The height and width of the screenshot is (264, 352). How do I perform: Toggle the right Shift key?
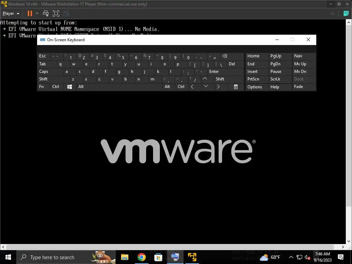point(229,79)
